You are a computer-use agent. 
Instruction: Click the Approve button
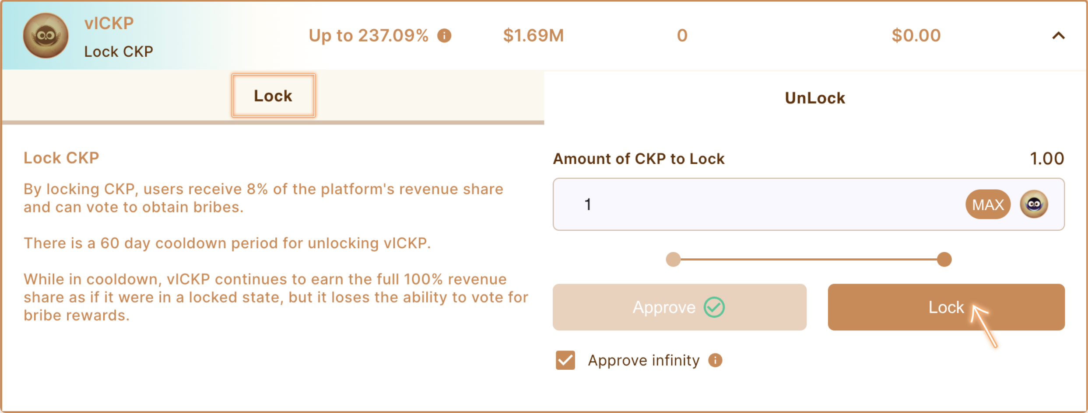click(663, 307)
